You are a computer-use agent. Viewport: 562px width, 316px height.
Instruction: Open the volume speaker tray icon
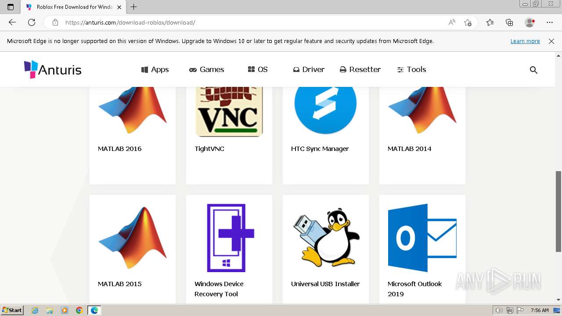tap(499, 310)
